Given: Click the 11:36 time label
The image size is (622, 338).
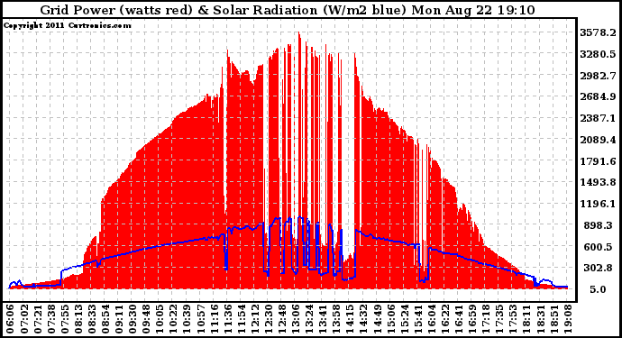Looking at the screenshot, I should coord(227,319).
